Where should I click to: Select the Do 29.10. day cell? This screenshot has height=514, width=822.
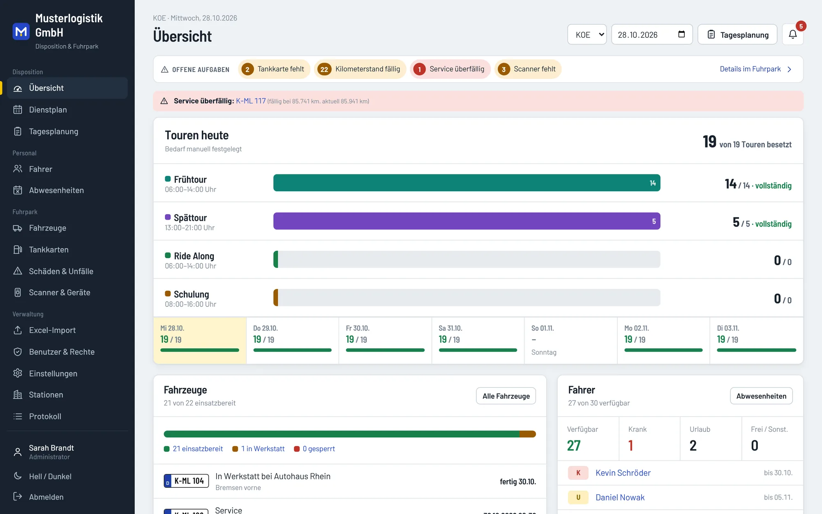pos(293,340)
